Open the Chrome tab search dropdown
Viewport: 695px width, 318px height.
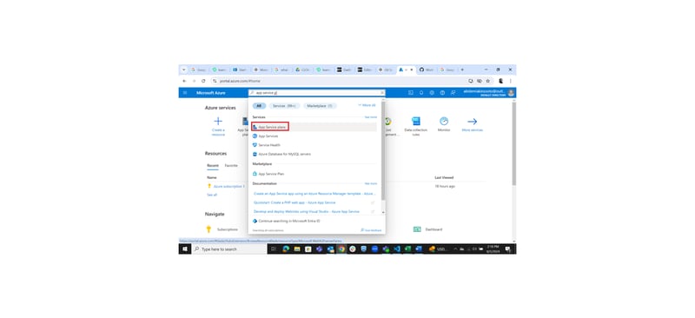pos(184,70)
